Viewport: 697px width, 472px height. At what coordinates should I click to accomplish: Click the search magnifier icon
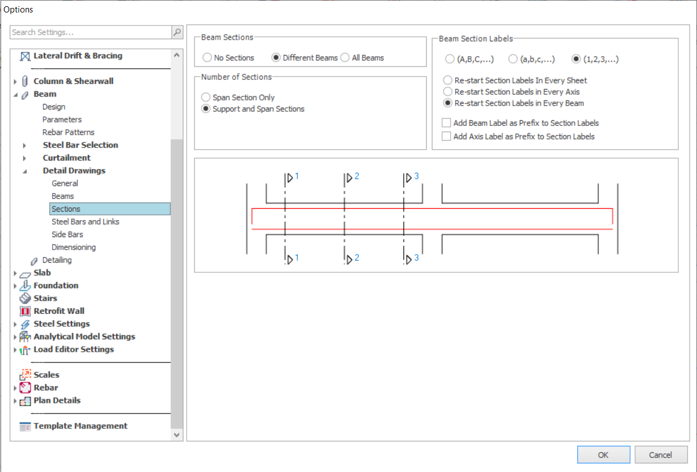(177, 32)
